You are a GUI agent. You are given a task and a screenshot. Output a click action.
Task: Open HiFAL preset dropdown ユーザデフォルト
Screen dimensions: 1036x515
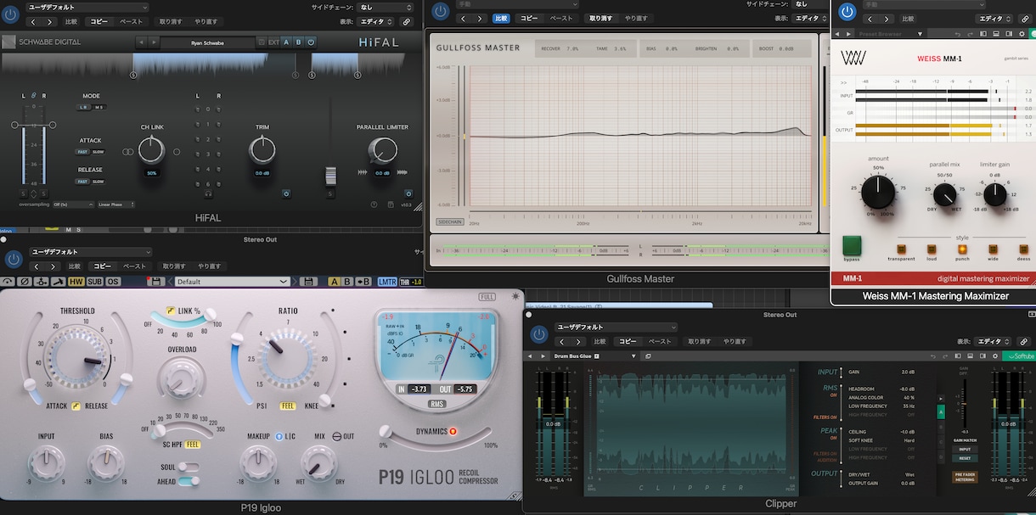point(87,7)
